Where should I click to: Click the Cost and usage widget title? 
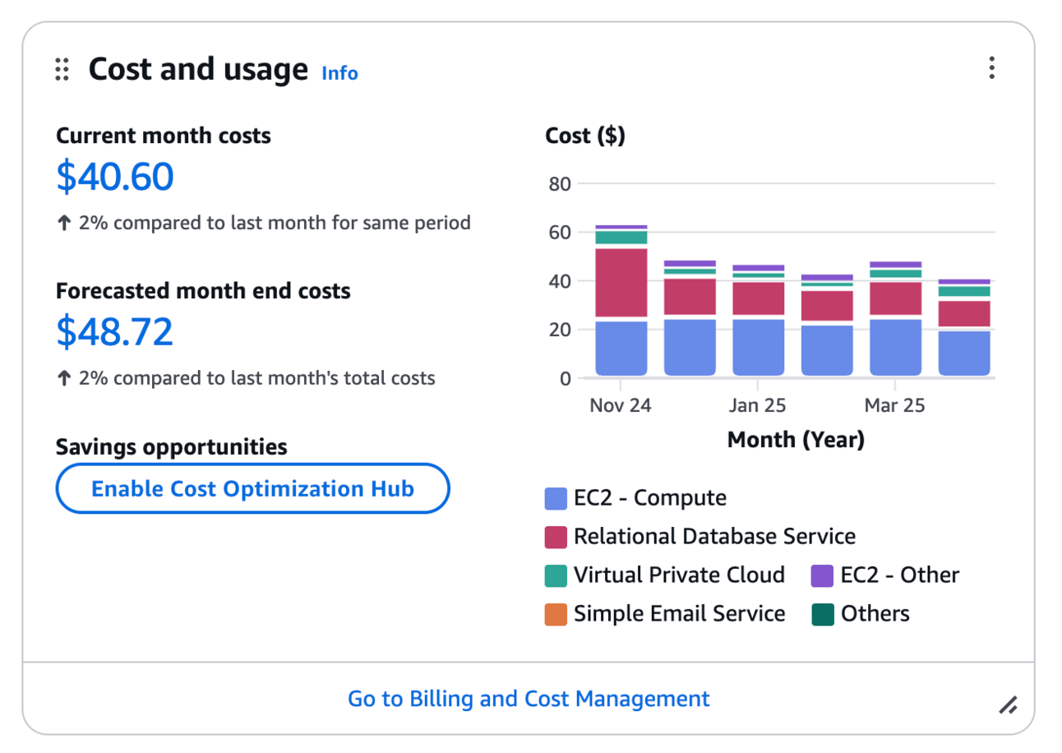click(x=198, y=70)
